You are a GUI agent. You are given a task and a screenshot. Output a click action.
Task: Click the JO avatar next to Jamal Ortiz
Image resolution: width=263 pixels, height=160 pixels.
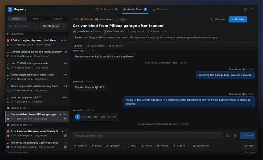75,31
